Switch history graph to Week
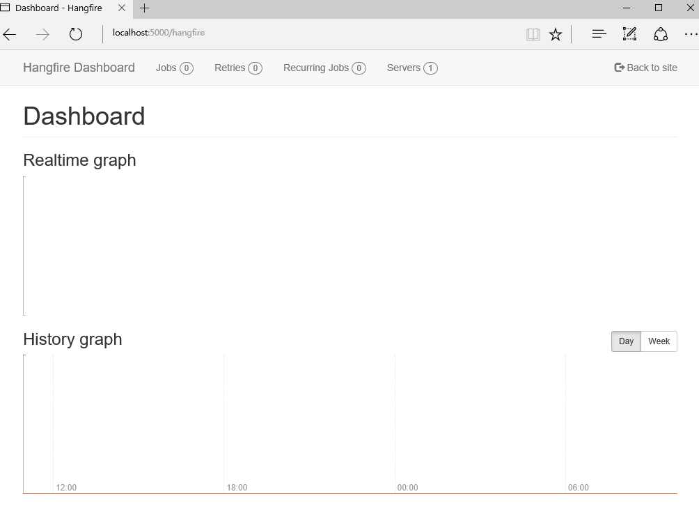 pyautogui.click(x=659, y=341)
